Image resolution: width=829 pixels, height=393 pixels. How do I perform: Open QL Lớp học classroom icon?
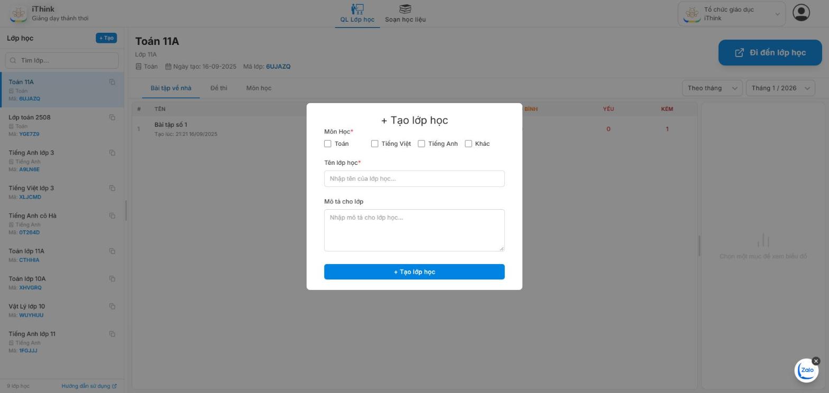point(357,9)
